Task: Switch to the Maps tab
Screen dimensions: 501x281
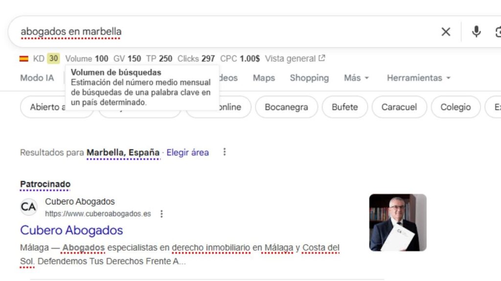Action: pyautogui.click(x=264, y=78)
